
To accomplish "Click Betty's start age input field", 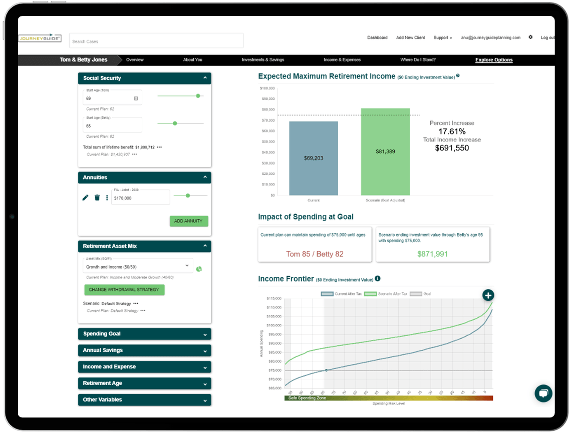I will point(112,125).
